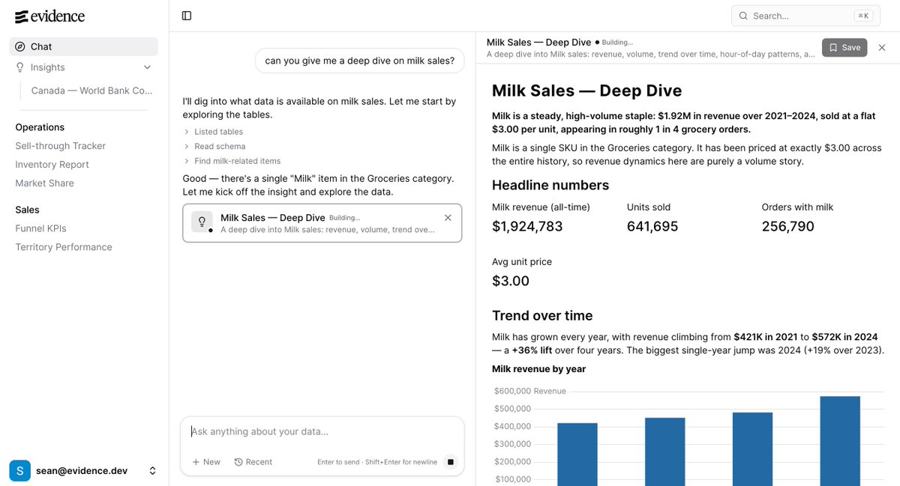Open Territory Performance page
The height and width of the screenshot is (486, 900).
click(x=64, y=247)
